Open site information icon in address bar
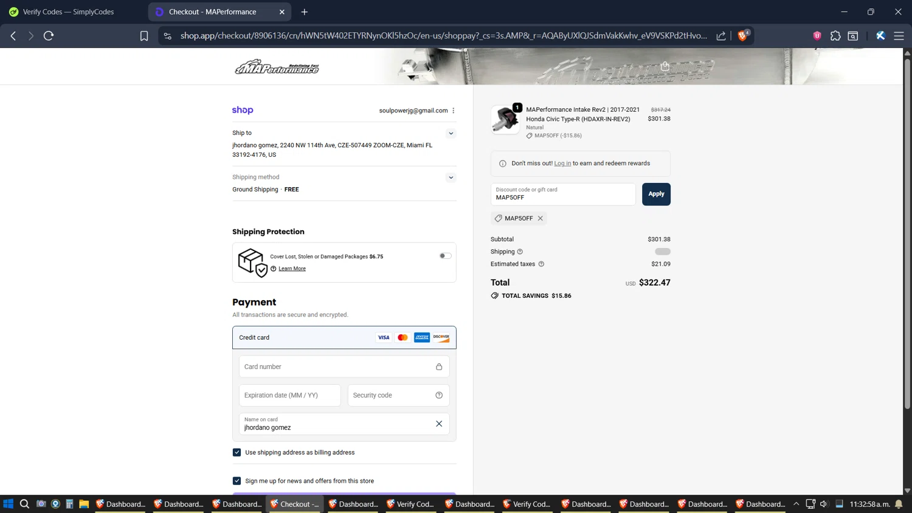Screen dimensions: 912x513 168,36
